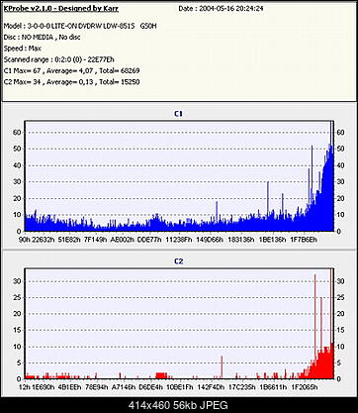Image resolution: width=358 pixels, height=413 pixels.
Task: Click the 1F2065h x-axis label
Action: [305, 387]
